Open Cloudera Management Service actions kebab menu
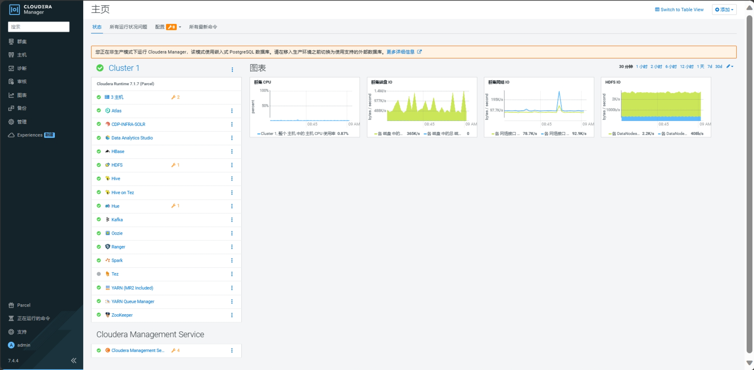The width and height of the screenshot is (754, 370). pyautogui.click(x=232, y=350)
